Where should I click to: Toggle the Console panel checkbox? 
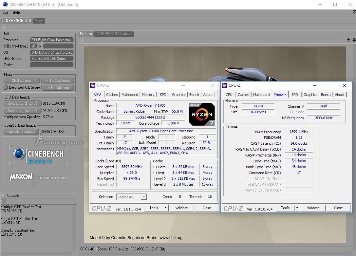click(x=3, y=196)
